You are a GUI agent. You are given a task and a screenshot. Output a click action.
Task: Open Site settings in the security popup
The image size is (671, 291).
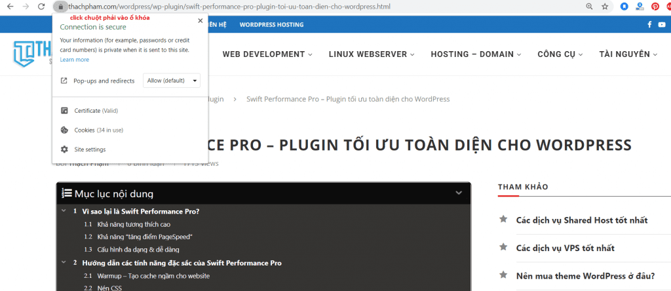pyautogui.click(x=90, y=149)
